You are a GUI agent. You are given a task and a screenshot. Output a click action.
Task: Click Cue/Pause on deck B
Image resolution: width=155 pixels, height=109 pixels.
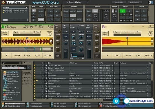128,55
